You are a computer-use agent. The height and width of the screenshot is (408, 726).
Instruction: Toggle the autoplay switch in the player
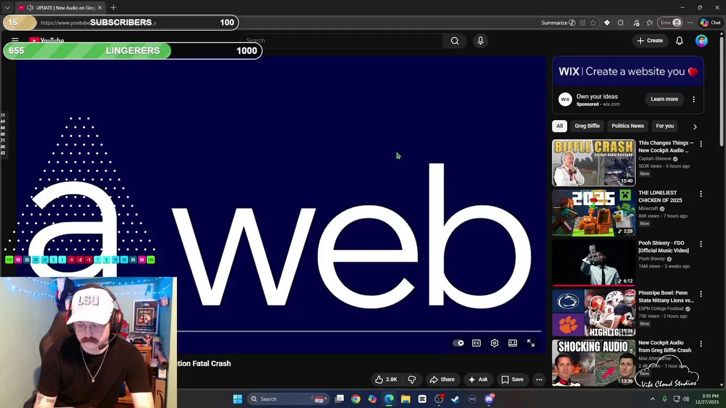tap(458, 343)
